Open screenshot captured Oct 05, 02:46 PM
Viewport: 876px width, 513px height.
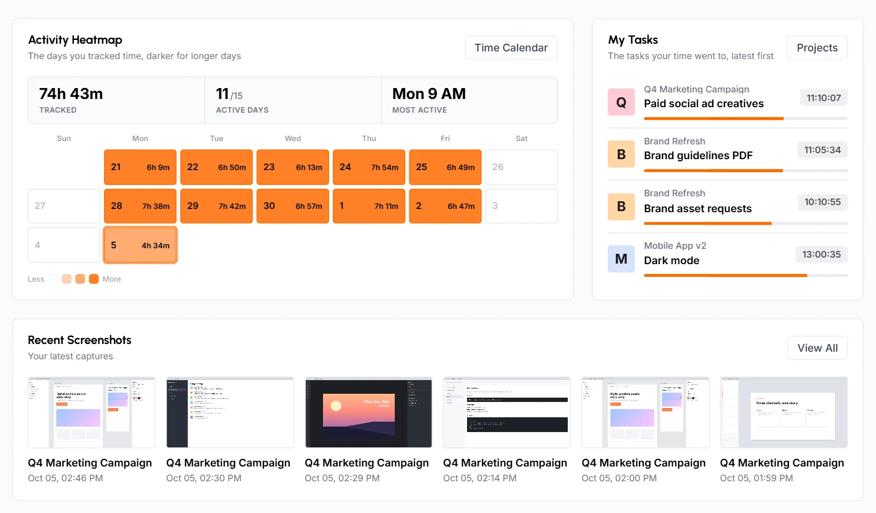click(x=91, y=412)
